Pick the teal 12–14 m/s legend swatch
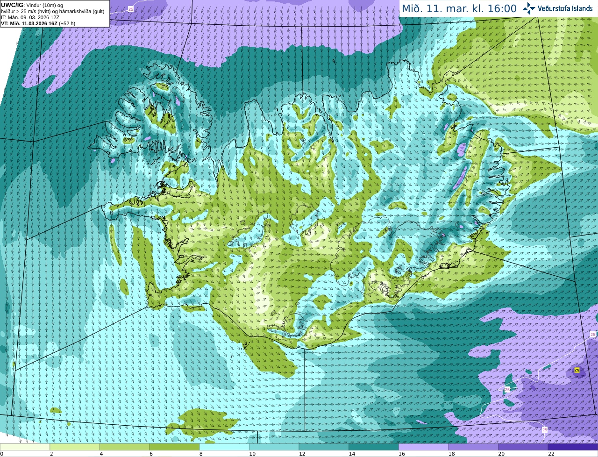 [x=324, y=447]
